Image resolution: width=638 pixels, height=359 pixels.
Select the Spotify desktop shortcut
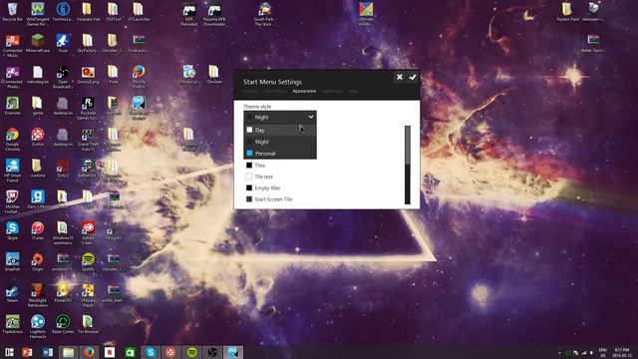pos(88,262)
